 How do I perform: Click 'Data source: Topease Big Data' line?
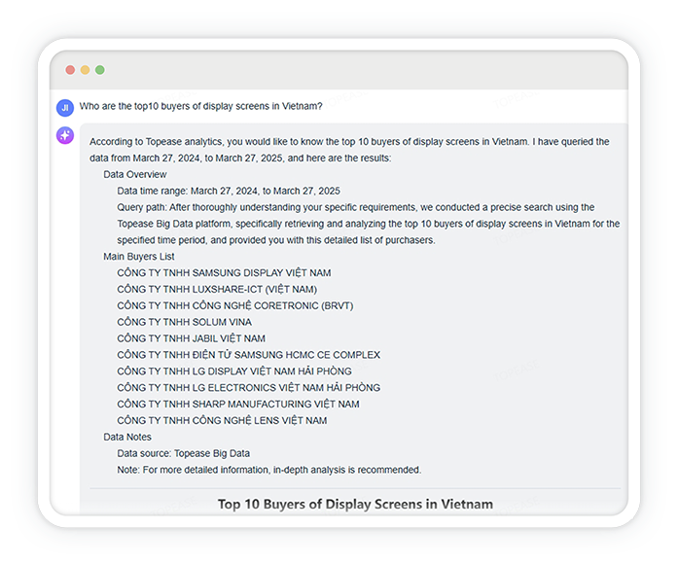pyautogui.click(x=184, y=453)
